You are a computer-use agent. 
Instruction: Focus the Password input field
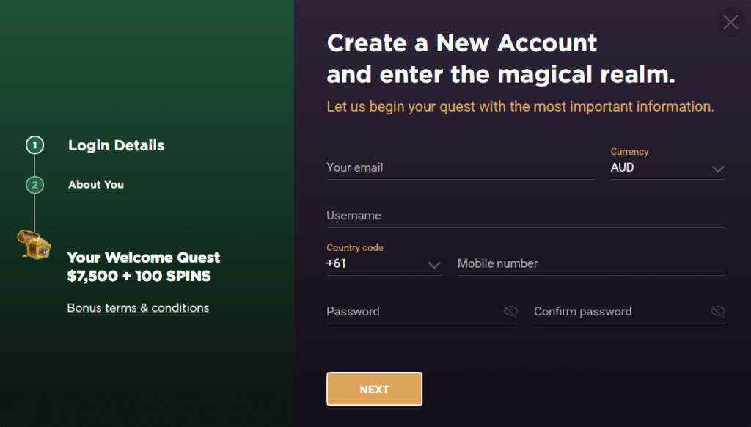[x=422, y=312]
